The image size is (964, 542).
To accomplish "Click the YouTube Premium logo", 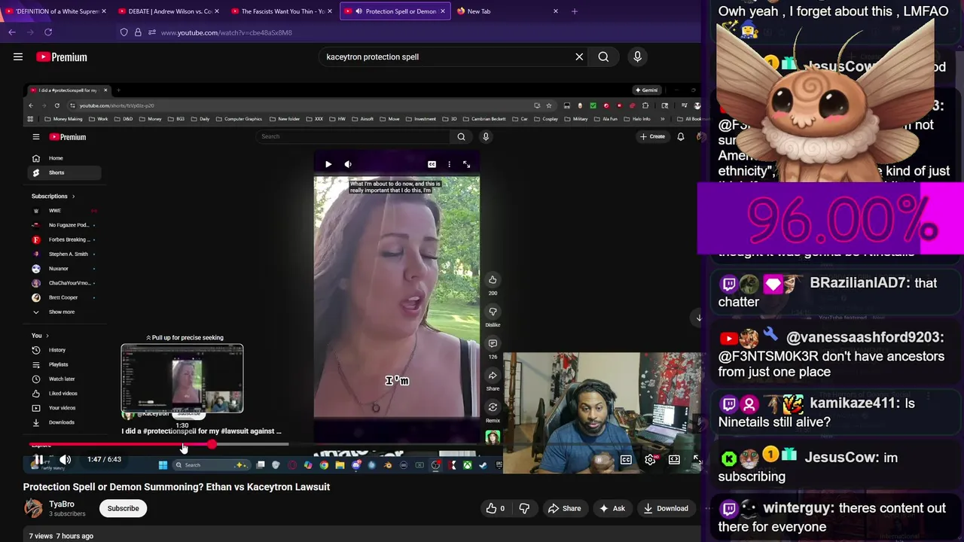I will 62,56.
